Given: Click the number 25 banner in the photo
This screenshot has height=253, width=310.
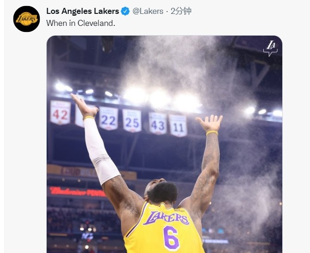Looking at the screenshot, I should [132, 121].
